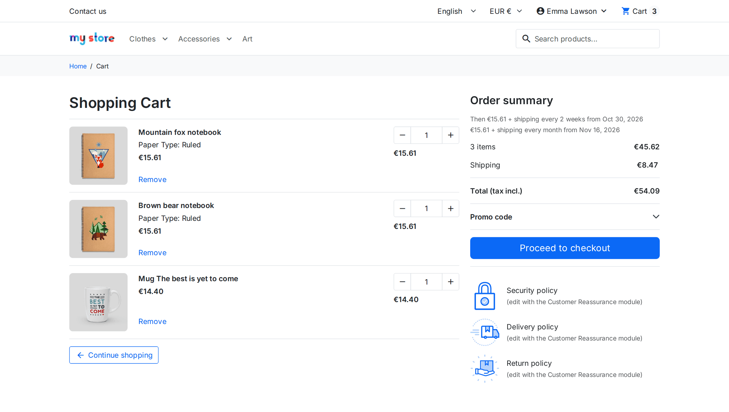This screenshot has height=412, width=729.
Task: Decrease Mug The best is yet to come quantity
Action: tap(402, 282)
